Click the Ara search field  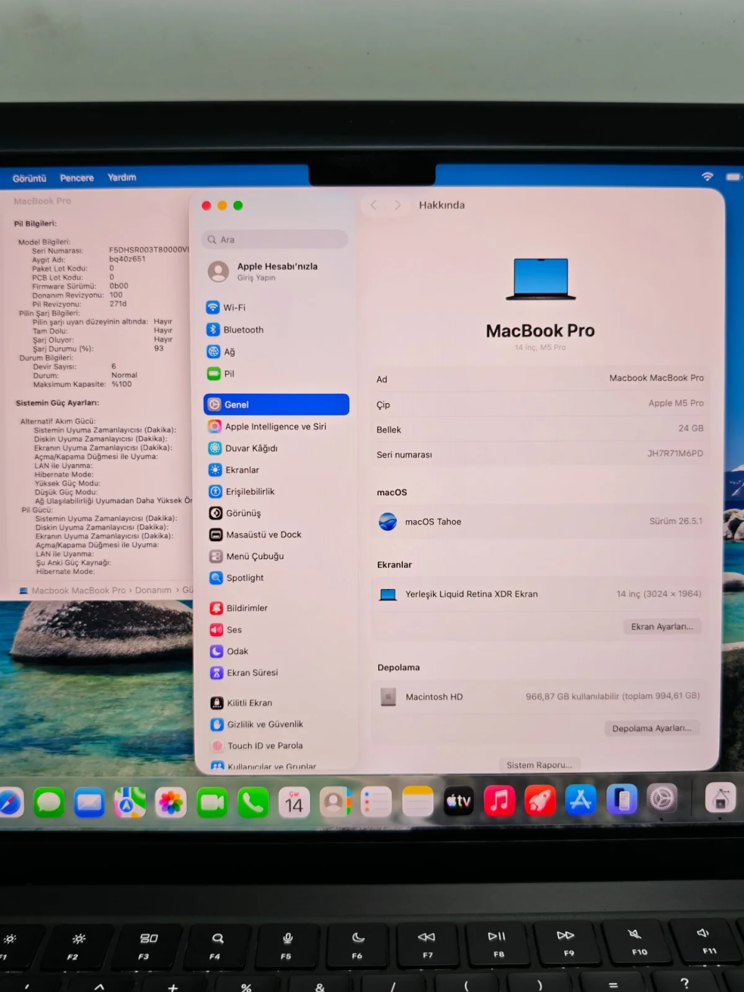tap(275, 239)
